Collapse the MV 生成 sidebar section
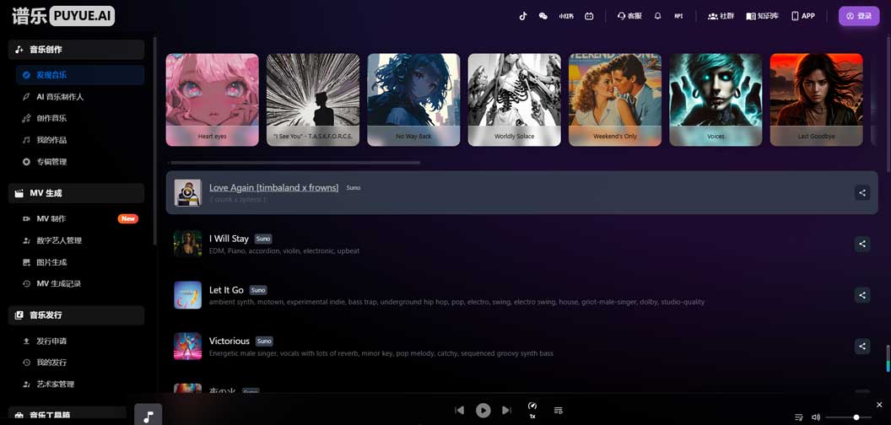This screenshot has height=425, width=891. tap(76, 193)
